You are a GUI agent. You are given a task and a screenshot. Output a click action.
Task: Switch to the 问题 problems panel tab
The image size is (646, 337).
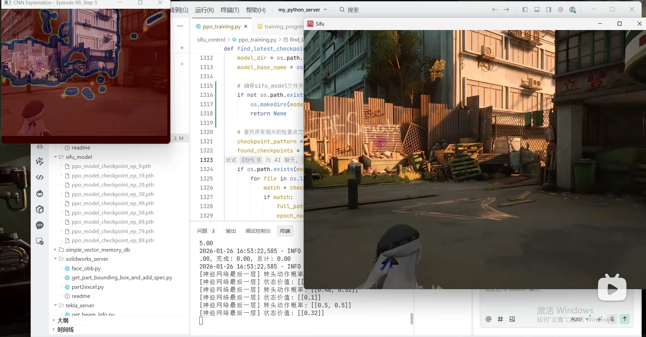point(206,231)
